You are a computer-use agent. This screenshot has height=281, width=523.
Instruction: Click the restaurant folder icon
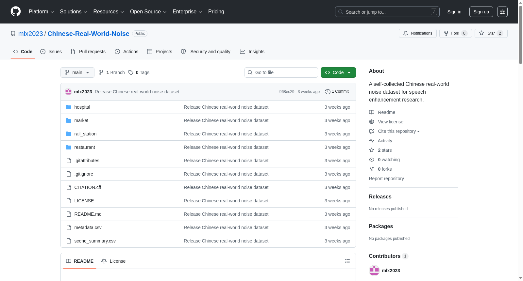pos(69,147)
